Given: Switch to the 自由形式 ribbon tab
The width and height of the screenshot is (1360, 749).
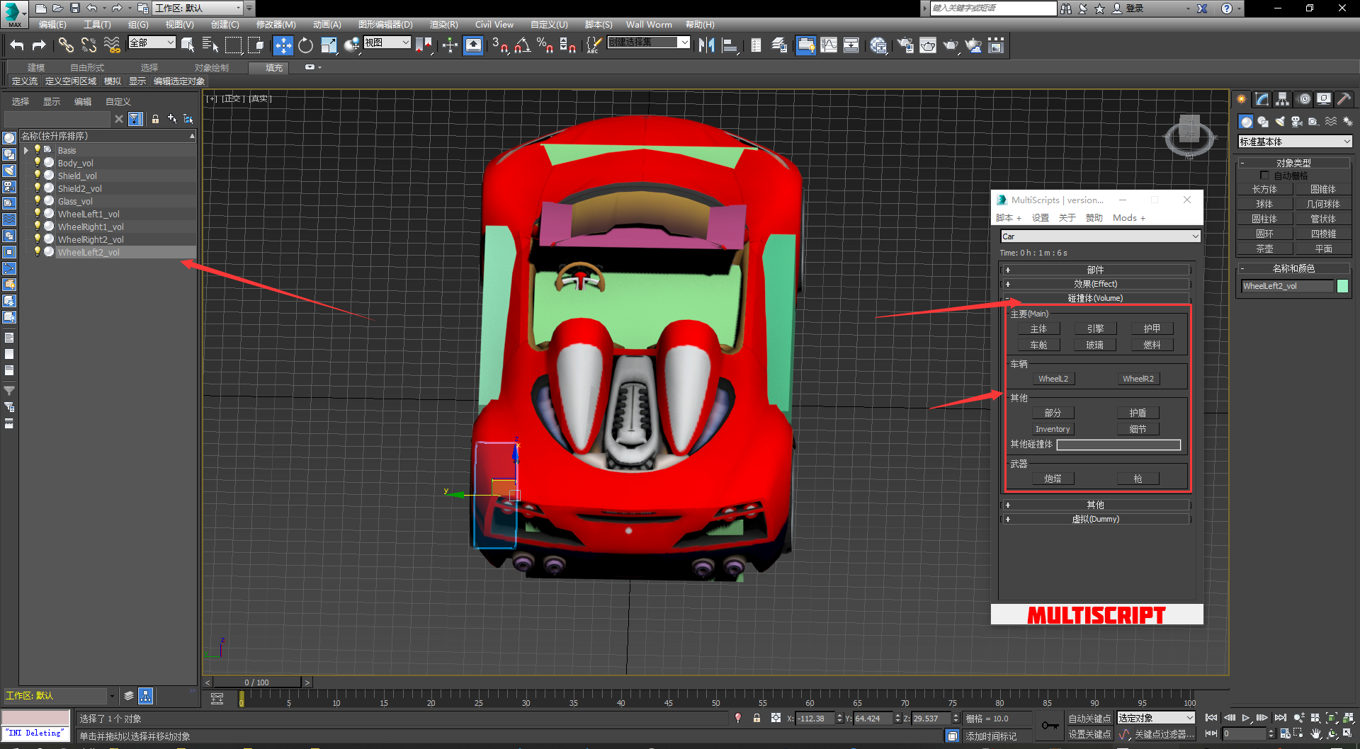Looking at the screenshot, I should [x=87, y=67].
